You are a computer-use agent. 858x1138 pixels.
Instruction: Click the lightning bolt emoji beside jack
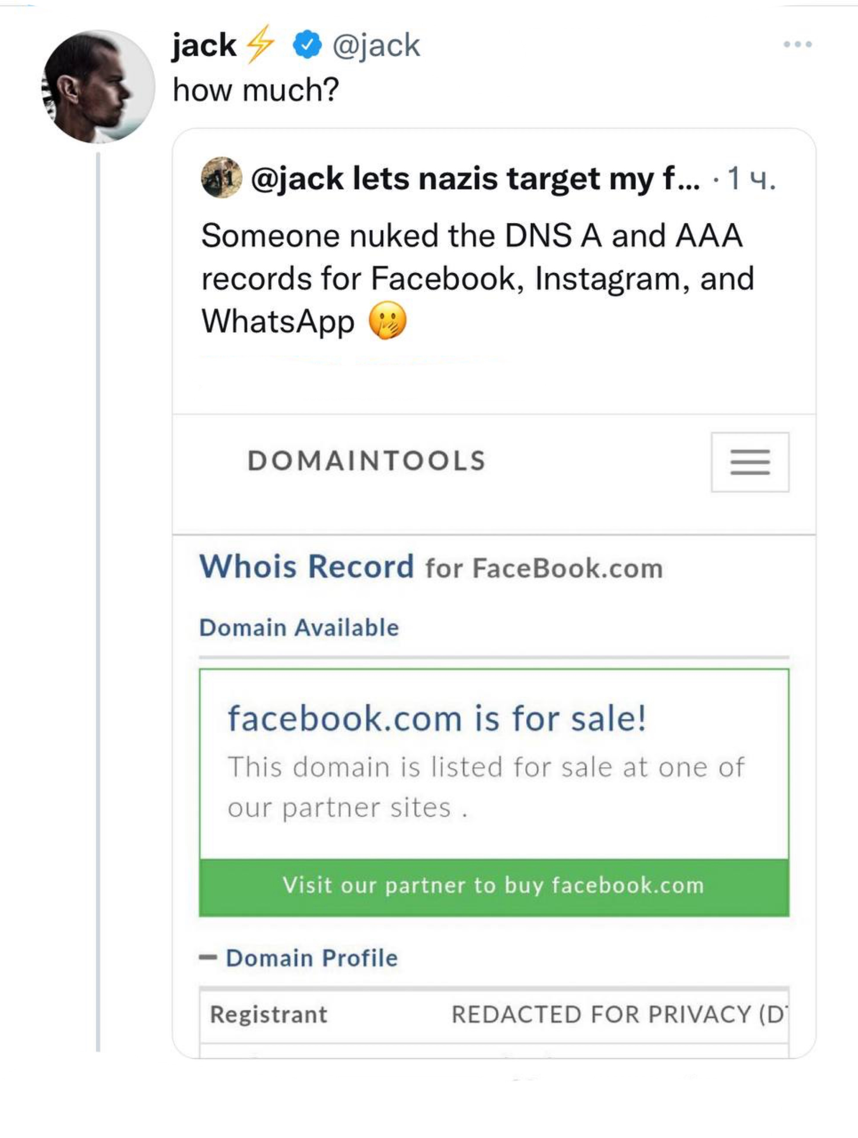click(x=260, y=44)
